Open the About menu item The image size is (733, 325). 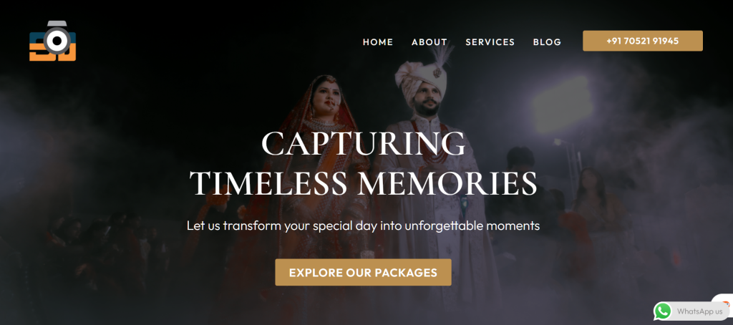(x=429, y=42)
